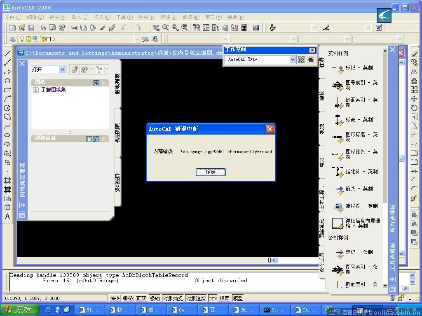The height and width of the screenshot is (316, 422).
Task: Click the Plot printer icon
Action: (x=43, y=28)
